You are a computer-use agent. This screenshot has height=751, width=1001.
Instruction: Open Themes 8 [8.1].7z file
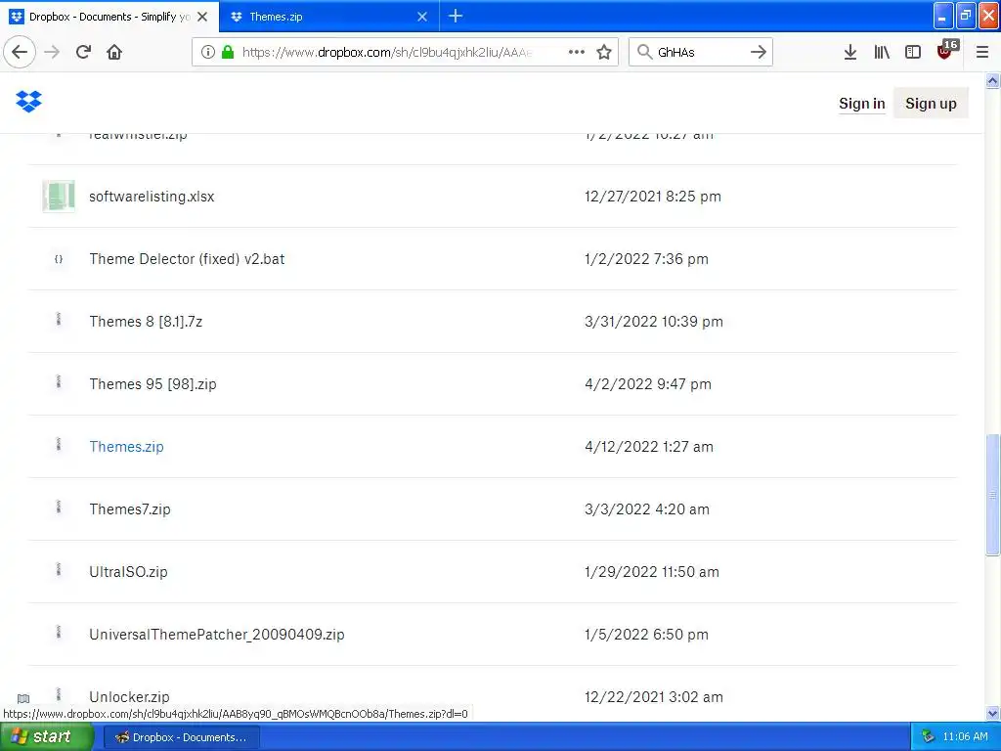(x=146, y=321)
